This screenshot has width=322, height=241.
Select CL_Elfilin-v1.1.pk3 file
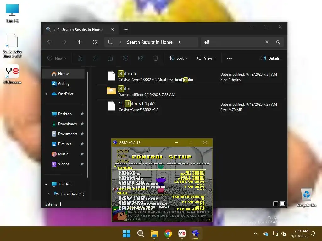(191, 107)
